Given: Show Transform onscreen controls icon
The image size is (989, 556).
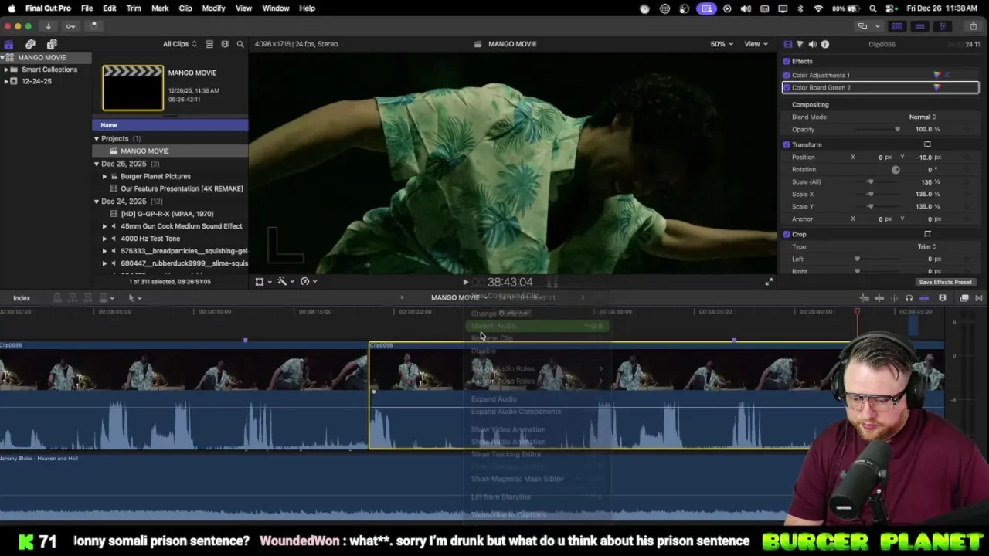Looking at the screenshot, I should [x=927, y=144].
